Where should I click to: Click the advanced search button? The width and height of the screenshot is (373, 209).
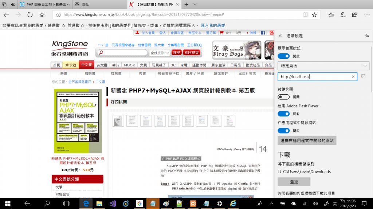192,52
